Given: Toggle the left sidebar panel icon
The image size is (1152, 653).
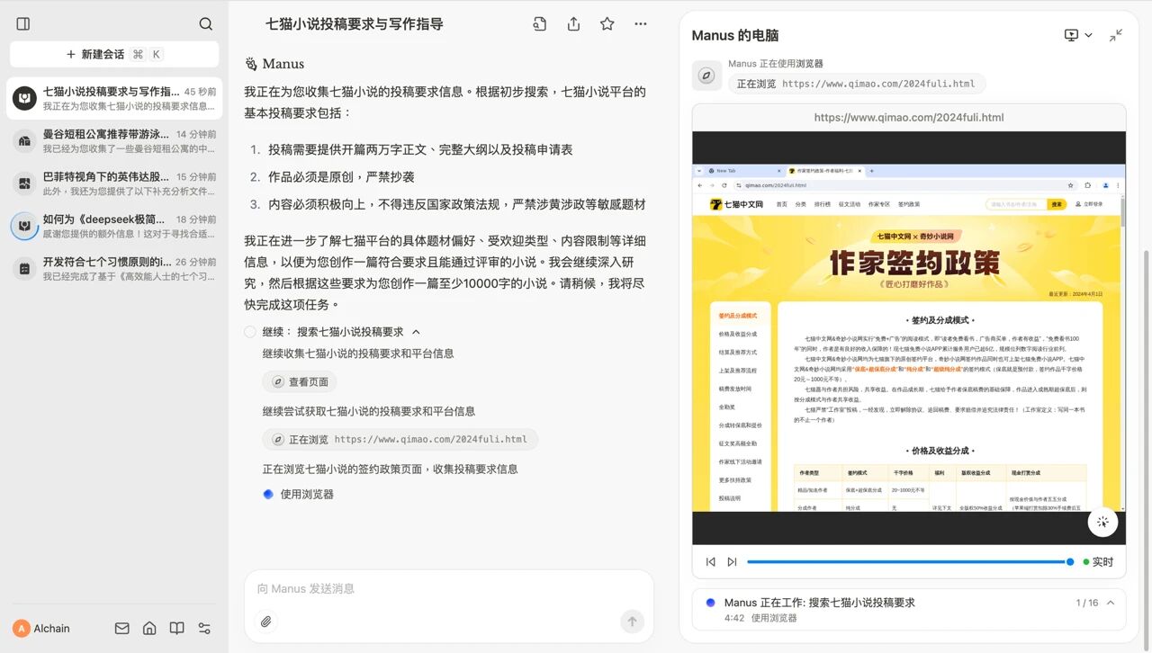Looking at the screenshot, I should pos(23,24).
